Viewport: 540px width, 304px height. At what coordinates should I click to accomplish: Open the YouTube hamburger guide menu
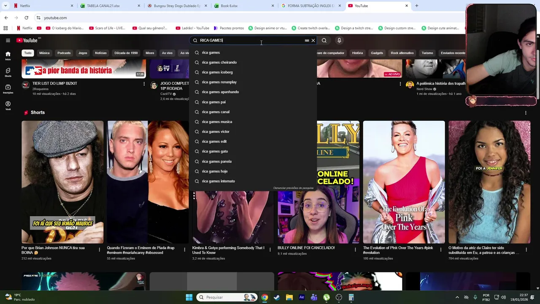[x=8, y=41]
